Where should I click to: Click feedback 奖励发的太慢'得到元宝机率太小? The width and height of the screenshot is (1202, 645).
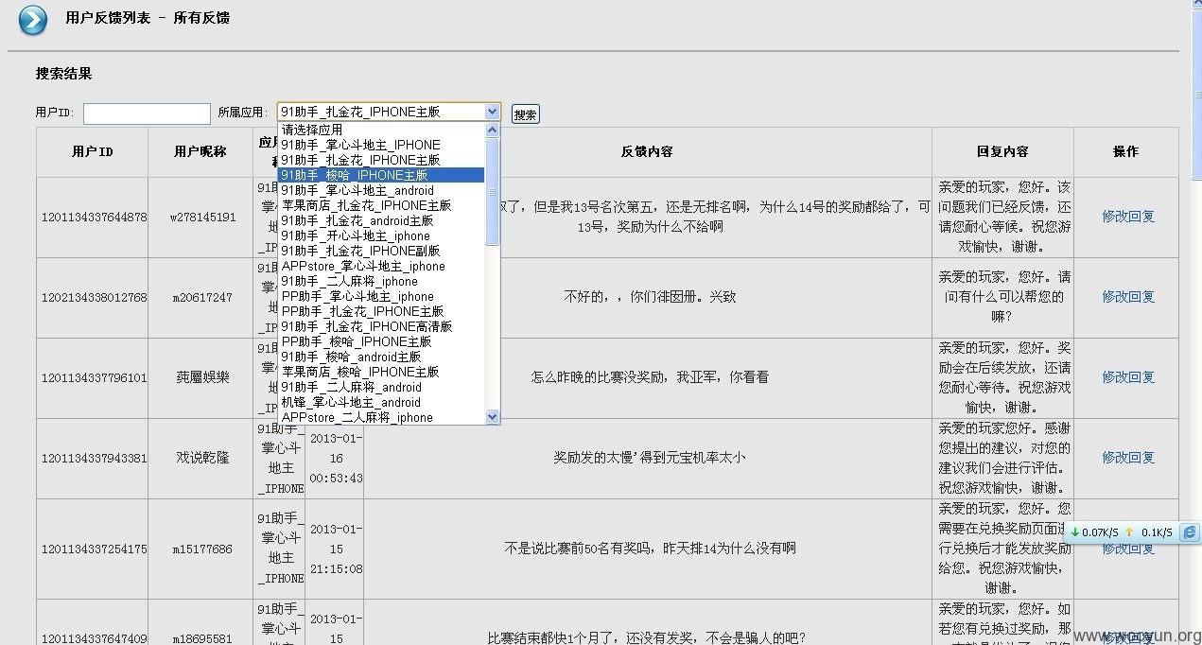[650, 458]
